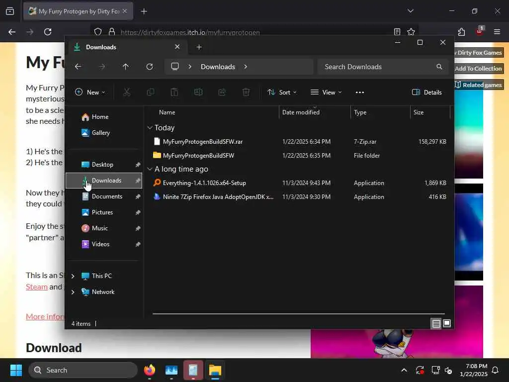Collapse the Today group
Screen dimensions: 509x382
click(x=150, y=128)
